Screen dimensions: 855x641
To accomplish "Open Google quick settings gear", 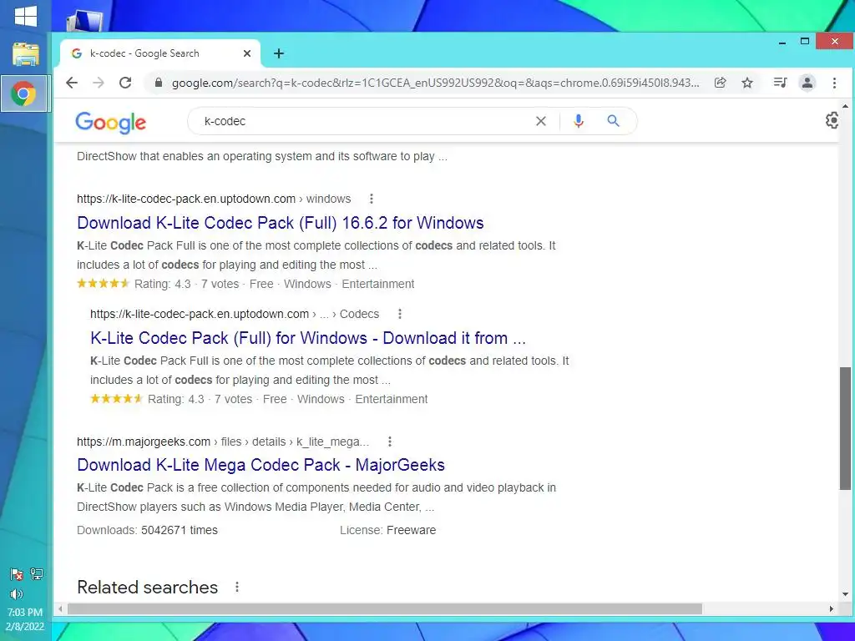I will pos(832,120).
